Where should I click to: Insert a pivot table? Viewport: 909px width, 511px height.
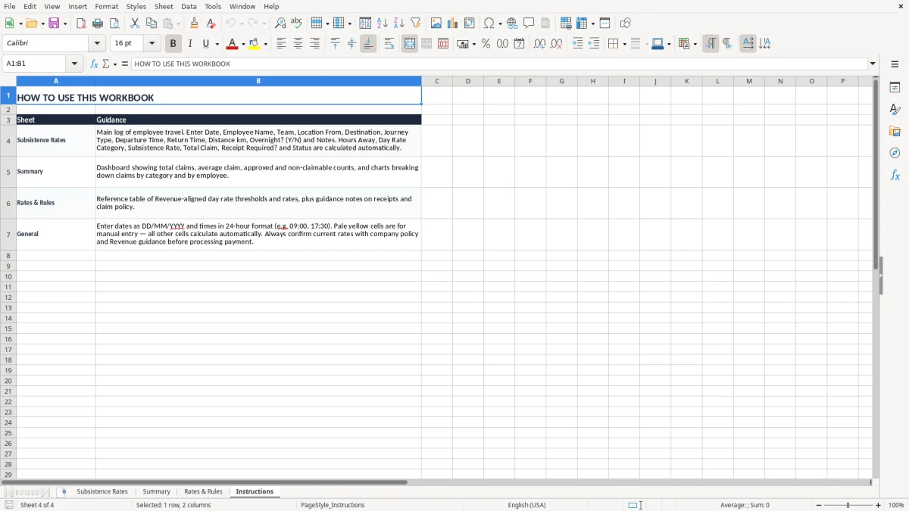[470, 23]
